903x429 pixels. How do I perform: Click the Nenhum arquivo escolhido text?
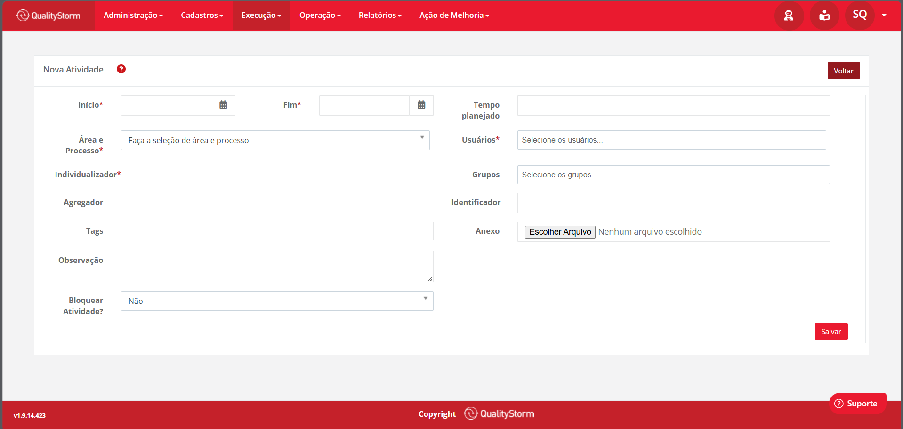click(x=650, y=232)
